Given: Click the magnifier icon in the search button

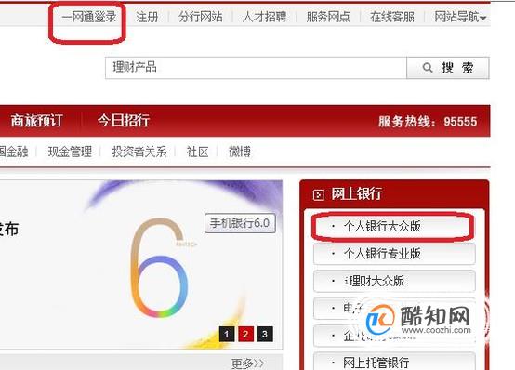Looking at the screenshot, I should pyautogui.click(x=428, y=68).
